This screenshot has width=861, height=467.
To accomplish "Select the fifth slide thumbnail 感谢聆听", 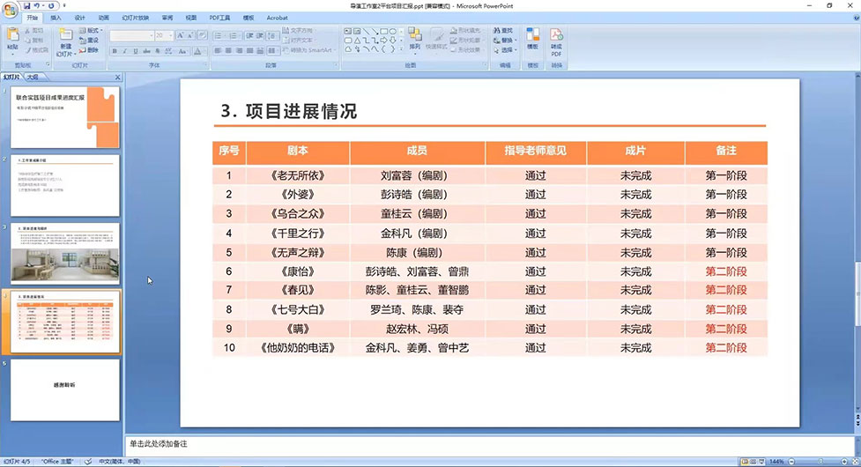I will point(65,389).
